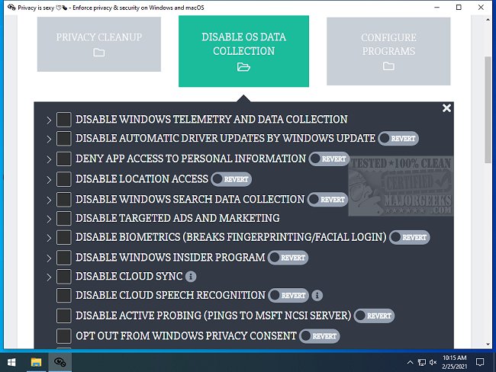Toggle Revert for Cloud Speech Recognition
This screenshot has height=372, width=496.
click(288, 295)
